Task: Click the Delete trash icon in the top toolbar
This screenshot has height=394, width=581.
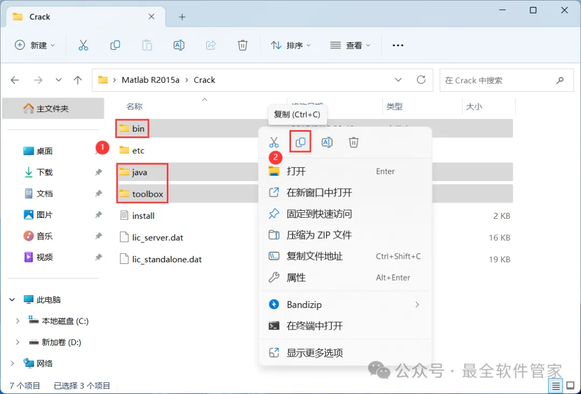Action: [x=243, y=45]
